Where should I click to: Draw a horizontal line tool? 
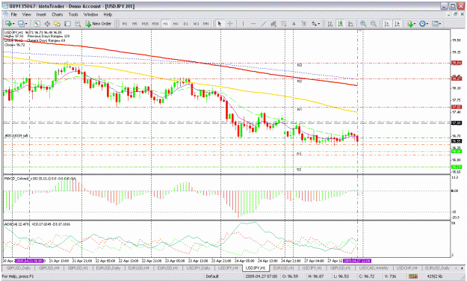tap(253, 23)
